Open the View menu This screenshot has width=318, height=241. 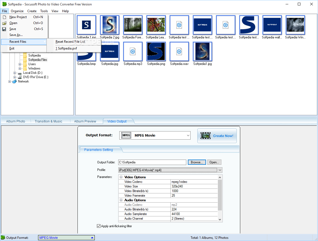(55, 11)
